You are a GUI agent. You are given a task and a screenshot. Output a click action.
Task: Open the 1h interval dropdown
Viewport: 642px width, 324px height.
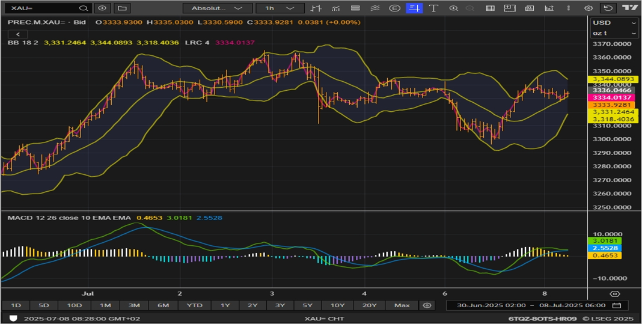pyautogui.click(x=280, y=8)
